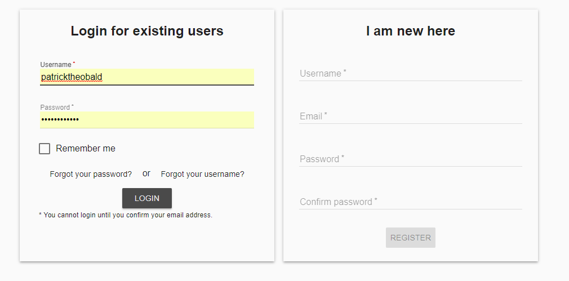Select the Email field in registration form
This screenshot has height=281, width=569.
(x=411, y=117)
